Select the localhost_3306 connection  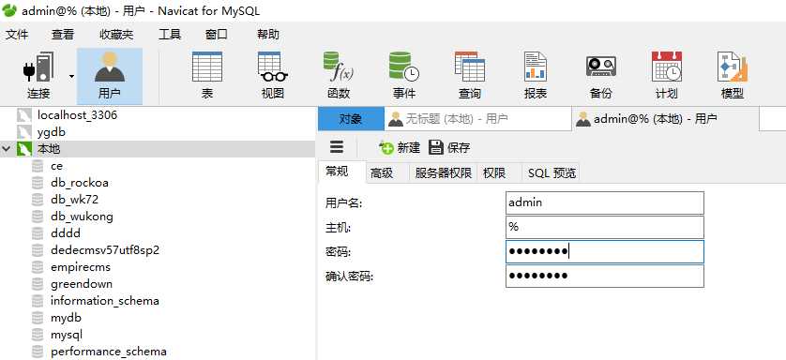coord(77,115)
